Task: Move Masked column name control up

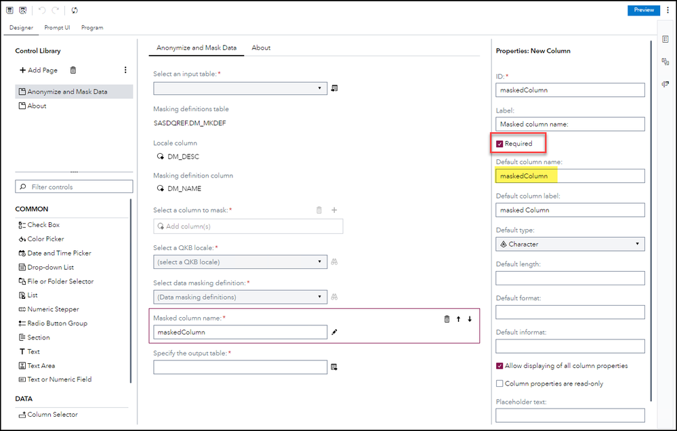Action: coord(458,319)
